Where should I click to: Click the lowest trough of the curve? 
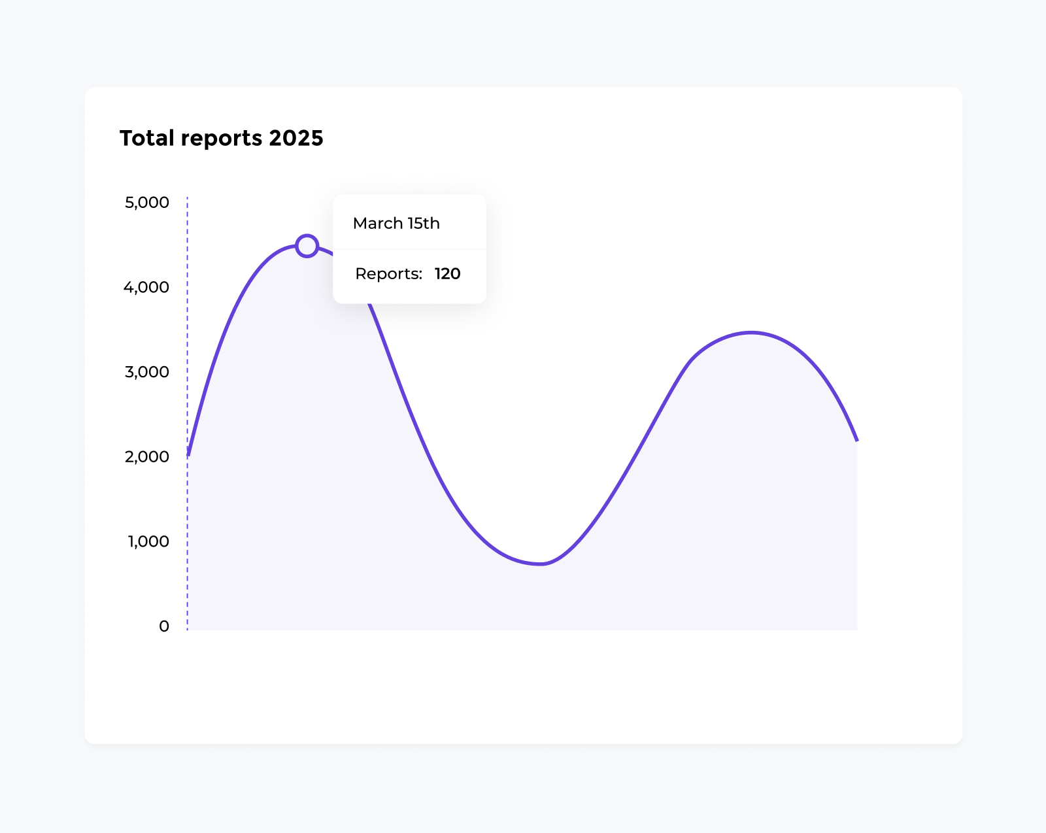[x=541, y=563]
